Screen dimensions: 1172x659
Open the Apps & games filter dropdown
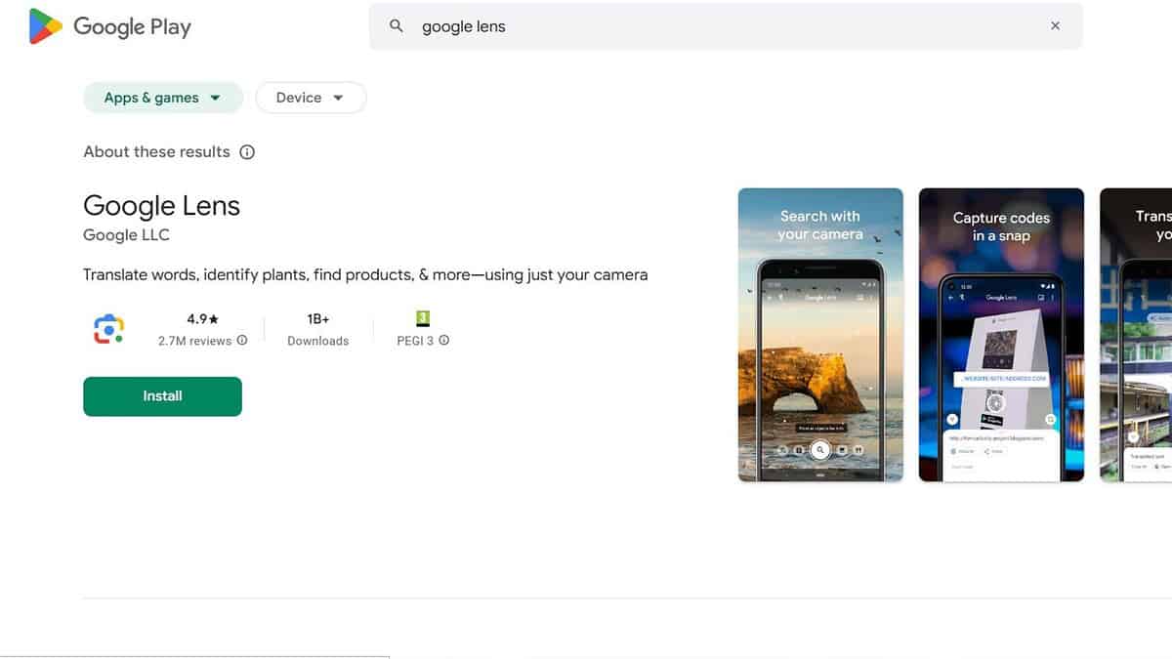pyautogui.click(x=162, y=98)
